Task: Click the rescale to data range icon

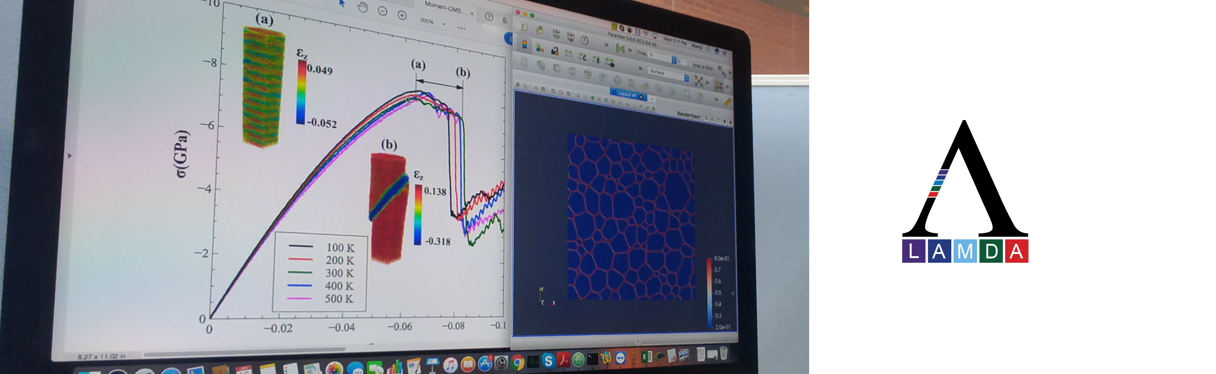Action: click(x=569, y=54)
